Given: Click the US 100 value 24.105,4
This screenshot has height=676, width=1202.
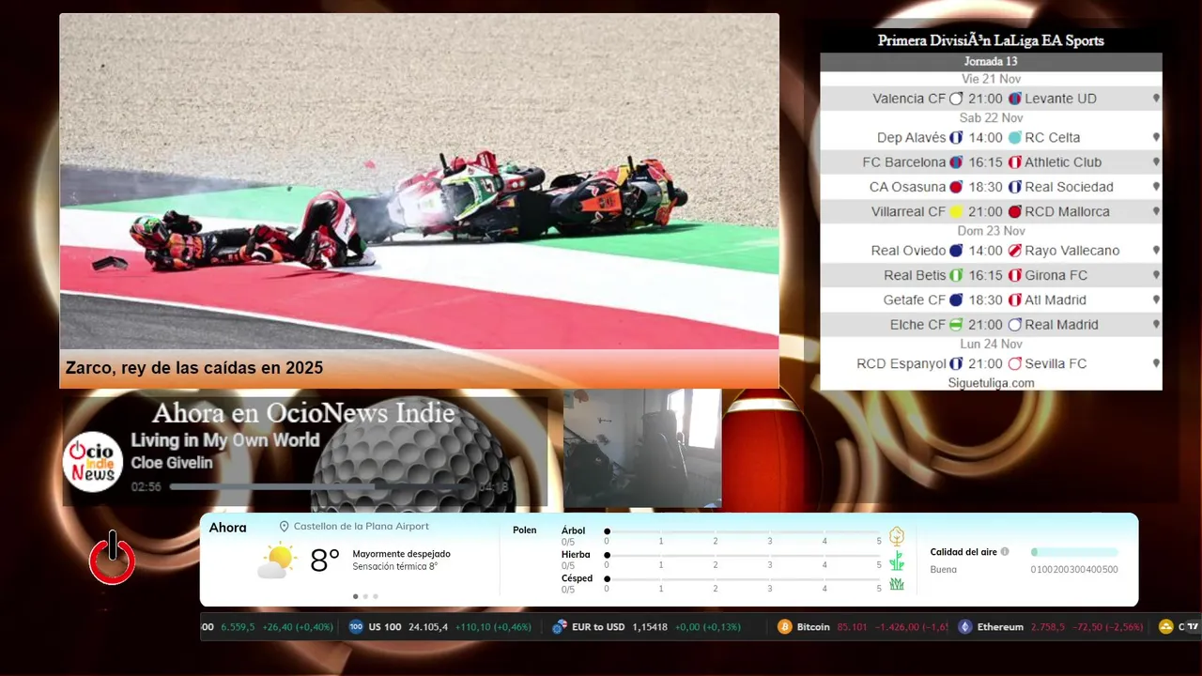Looking at the screenshot, I should (x=428, y=627).
